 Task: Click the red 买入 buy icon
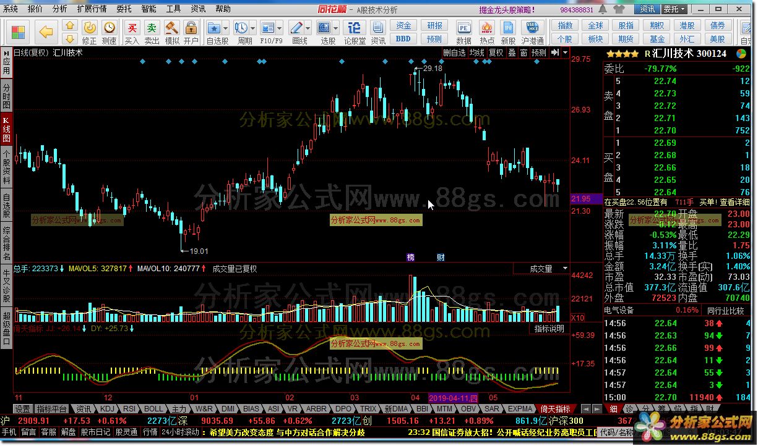132,28
